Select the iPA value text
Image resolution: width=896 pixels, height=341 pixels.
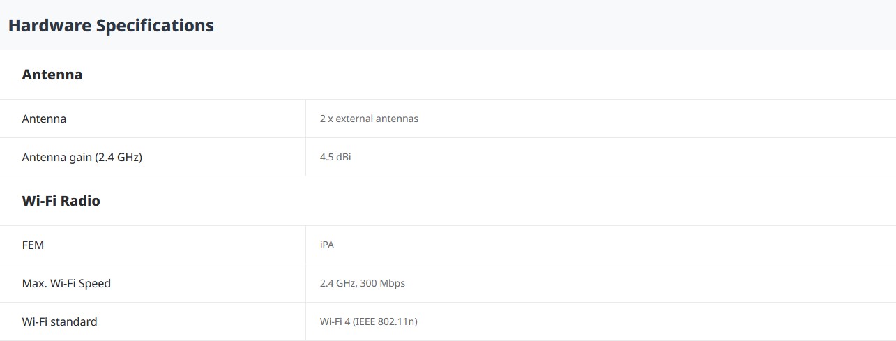[x=327, y=245]
